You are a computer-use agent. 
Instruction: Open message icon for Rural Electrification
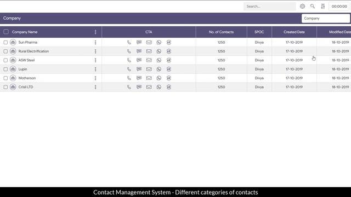(139, 51)
